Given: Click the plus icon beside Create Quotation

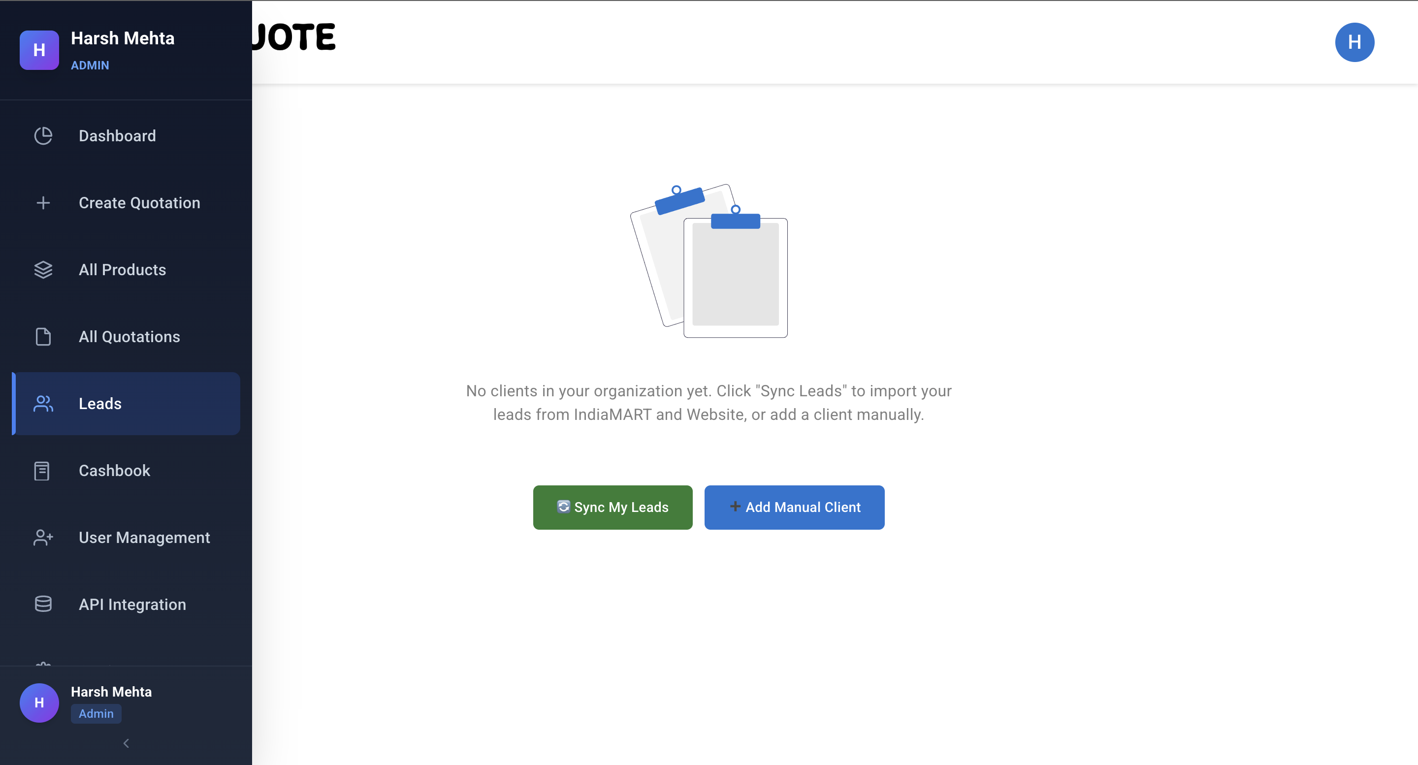Looking at the screenshot, I should click(x=43, y=202).
